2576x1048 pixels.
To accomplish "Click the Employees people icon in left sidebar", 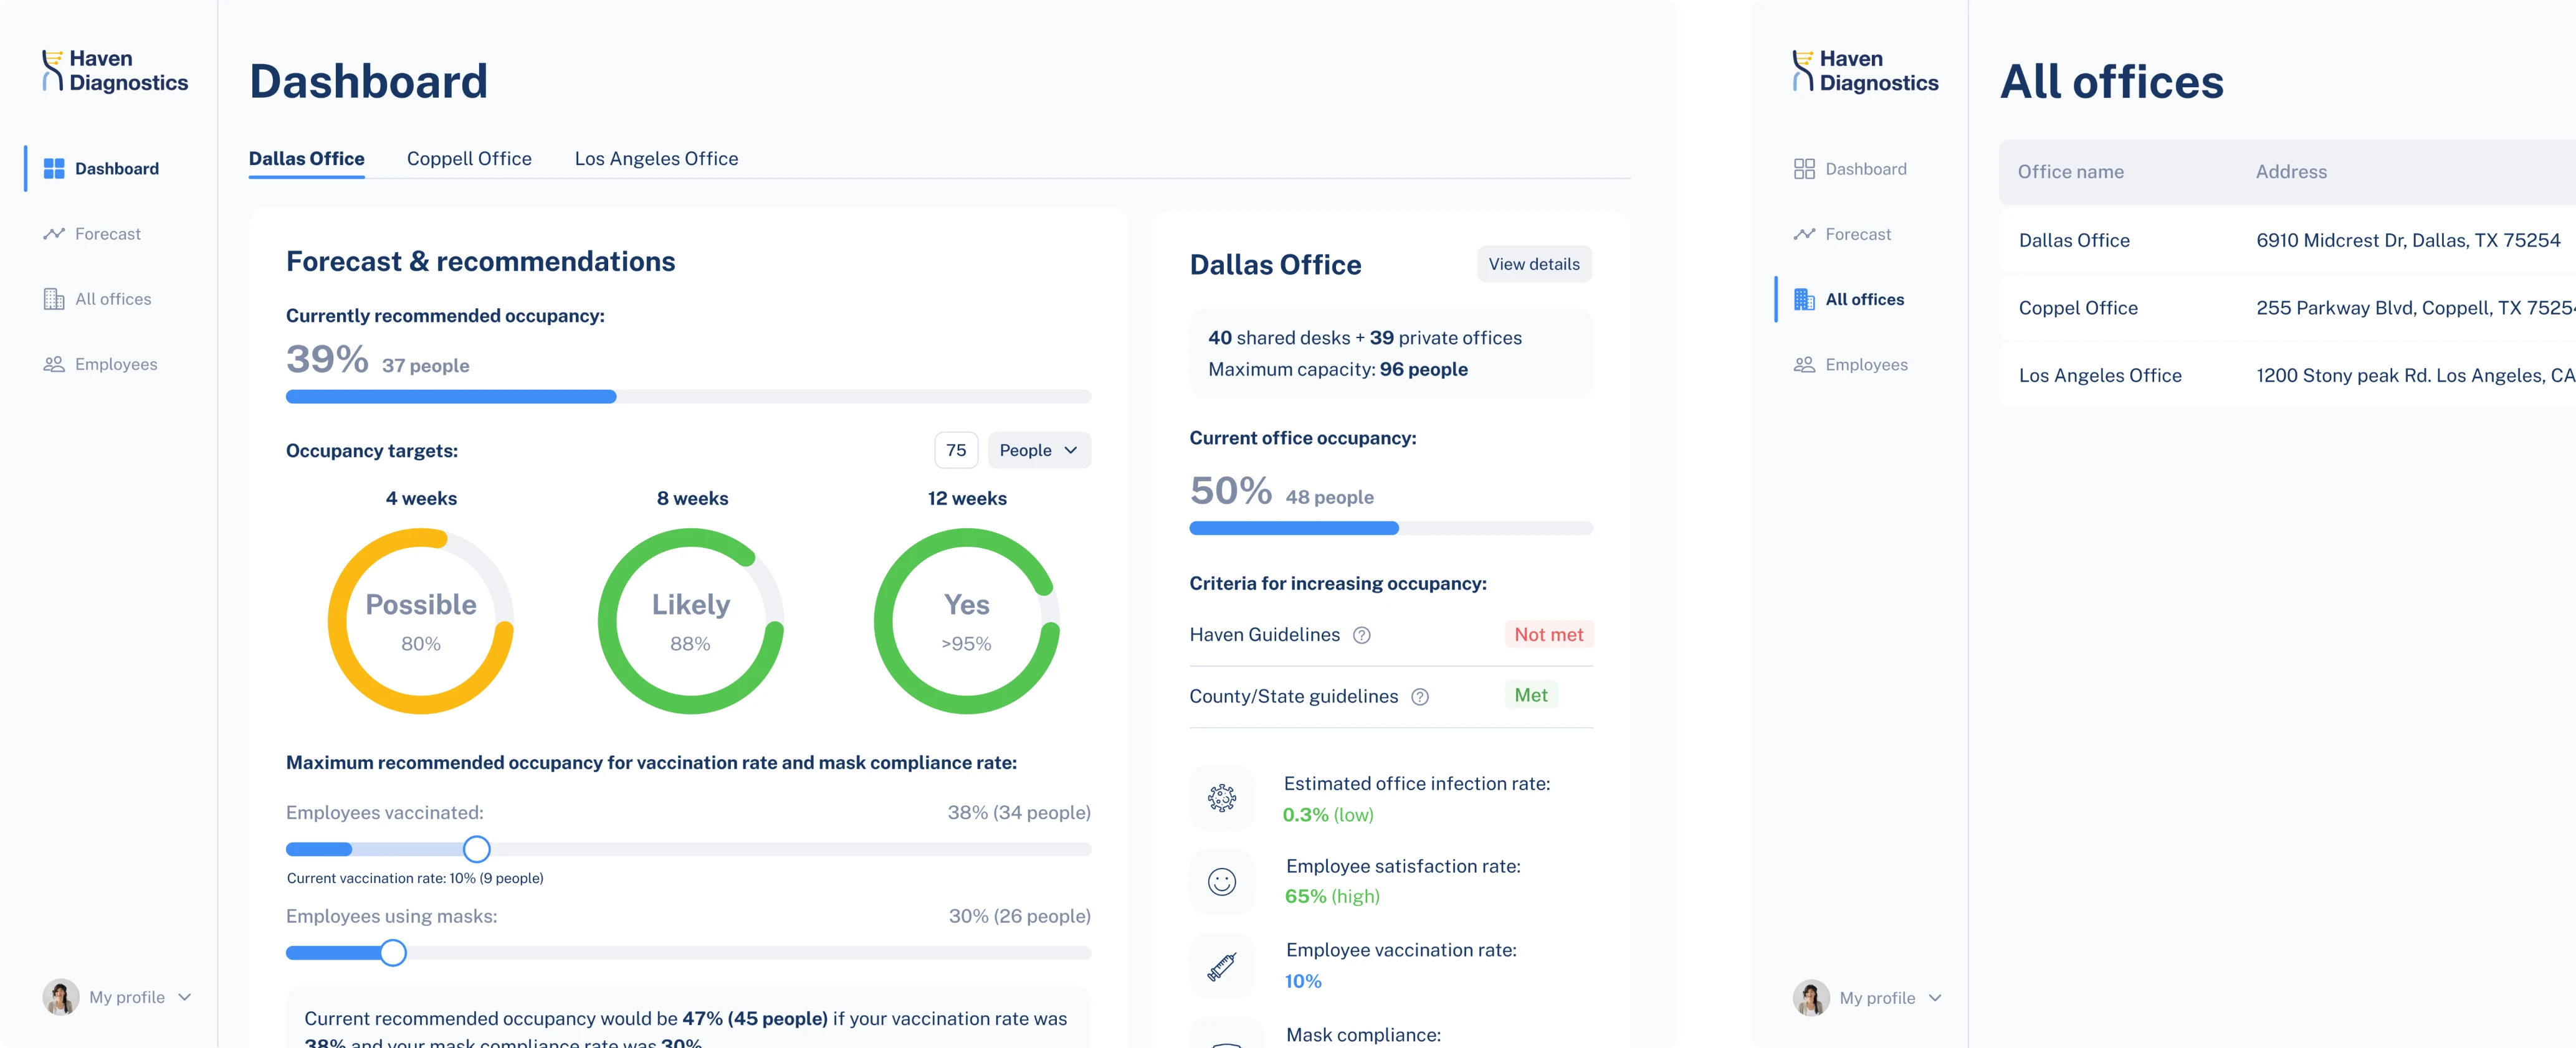I will coord(54,365).
